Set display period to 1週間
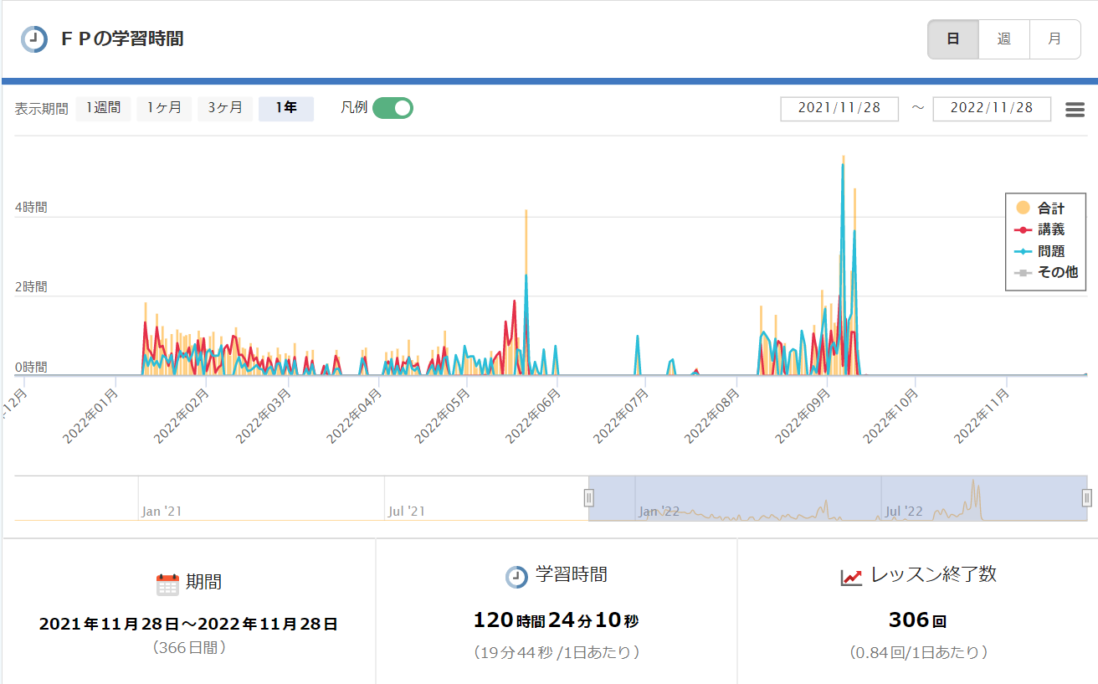This screenshot has height=684, width=1098. (x=103, y=109)
